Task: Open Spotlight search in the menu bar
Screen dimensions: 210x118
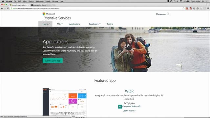Action: (x=203, y=1)
